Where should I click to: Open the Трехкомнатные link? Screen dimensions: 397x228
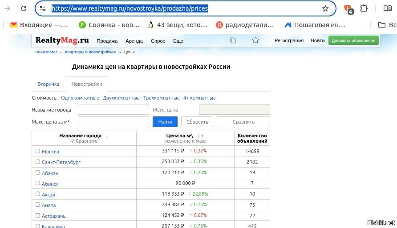(x=161, y=98)
